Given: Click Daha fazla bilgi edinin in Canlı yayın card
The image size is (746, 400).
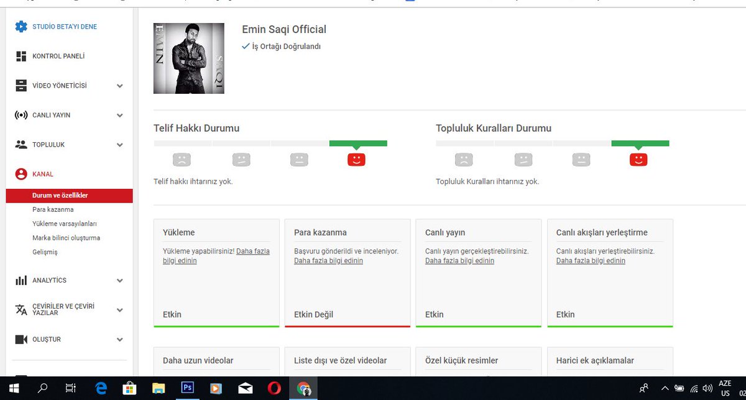Looking at the screenshot, I should click(x=459, y=261).
